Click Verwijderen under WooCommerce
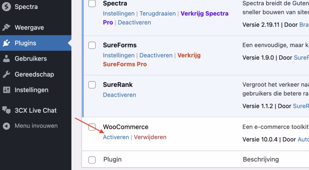The height and width of the screenshot is (170, 309). pyautogui.click(x=150, y=137)
